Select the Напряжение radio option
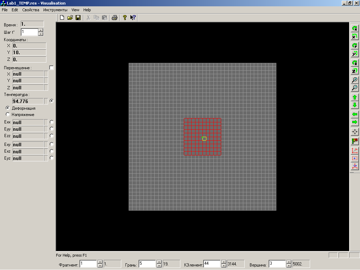 coord(8,114)
